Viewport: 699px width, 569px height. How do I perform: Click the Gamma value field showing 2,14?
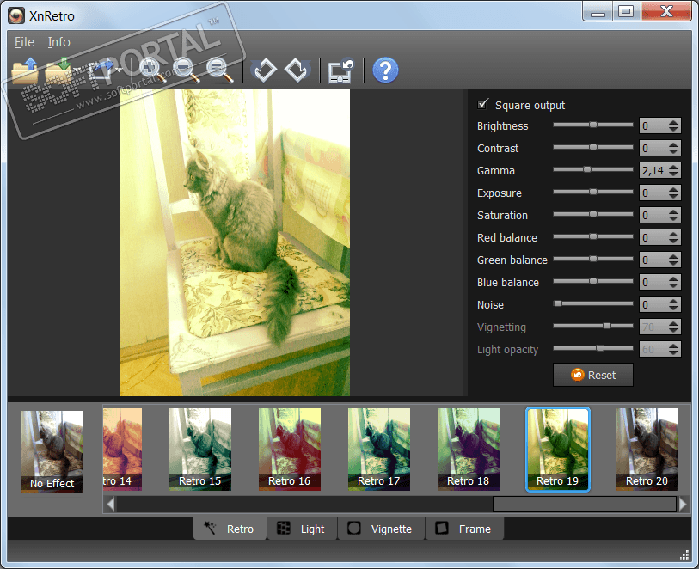click(x=653, y=170)
